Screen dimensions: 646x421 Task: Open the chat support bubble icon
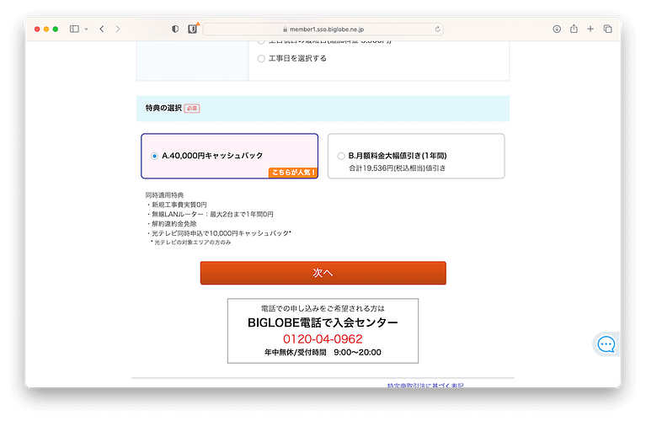point(606,344)
